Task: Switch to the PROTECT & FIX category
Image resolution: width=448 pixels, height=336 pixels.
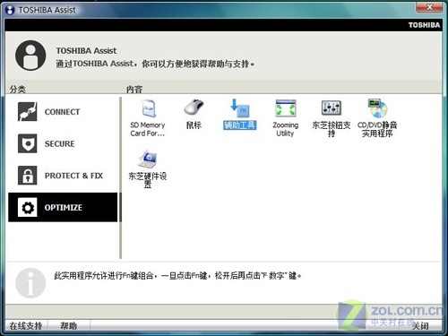Action: click(63, 176)
